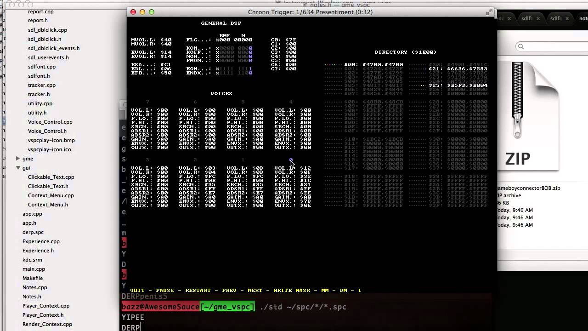Select Notes.cpp in the file list

coord(35,287)
